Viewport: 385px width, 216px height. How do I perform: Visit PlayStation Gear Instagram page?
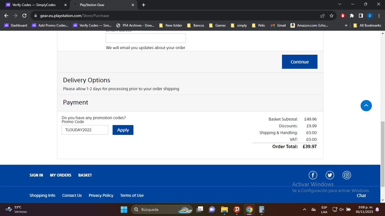pos(347,175)
